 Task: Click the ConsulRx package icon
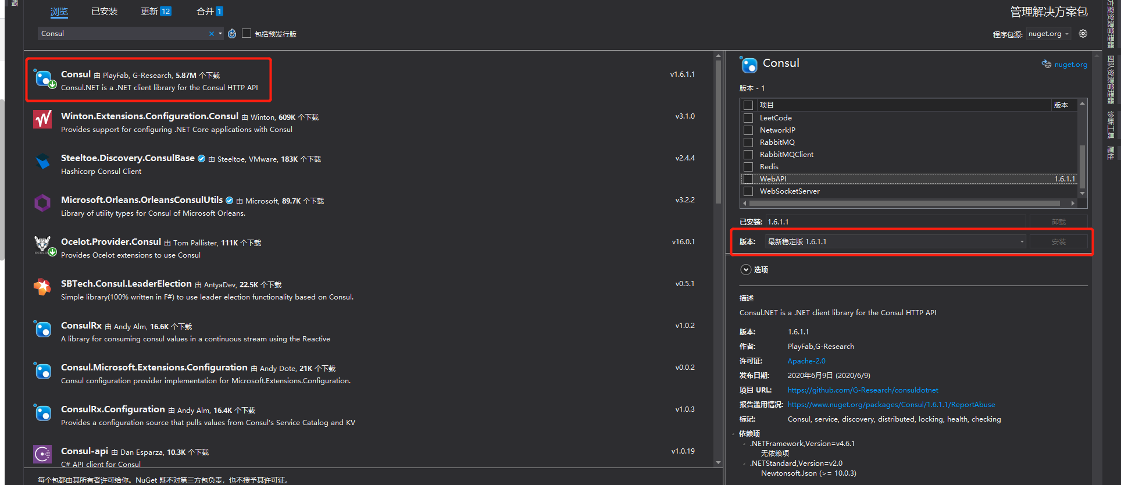(x=42, y=329)
